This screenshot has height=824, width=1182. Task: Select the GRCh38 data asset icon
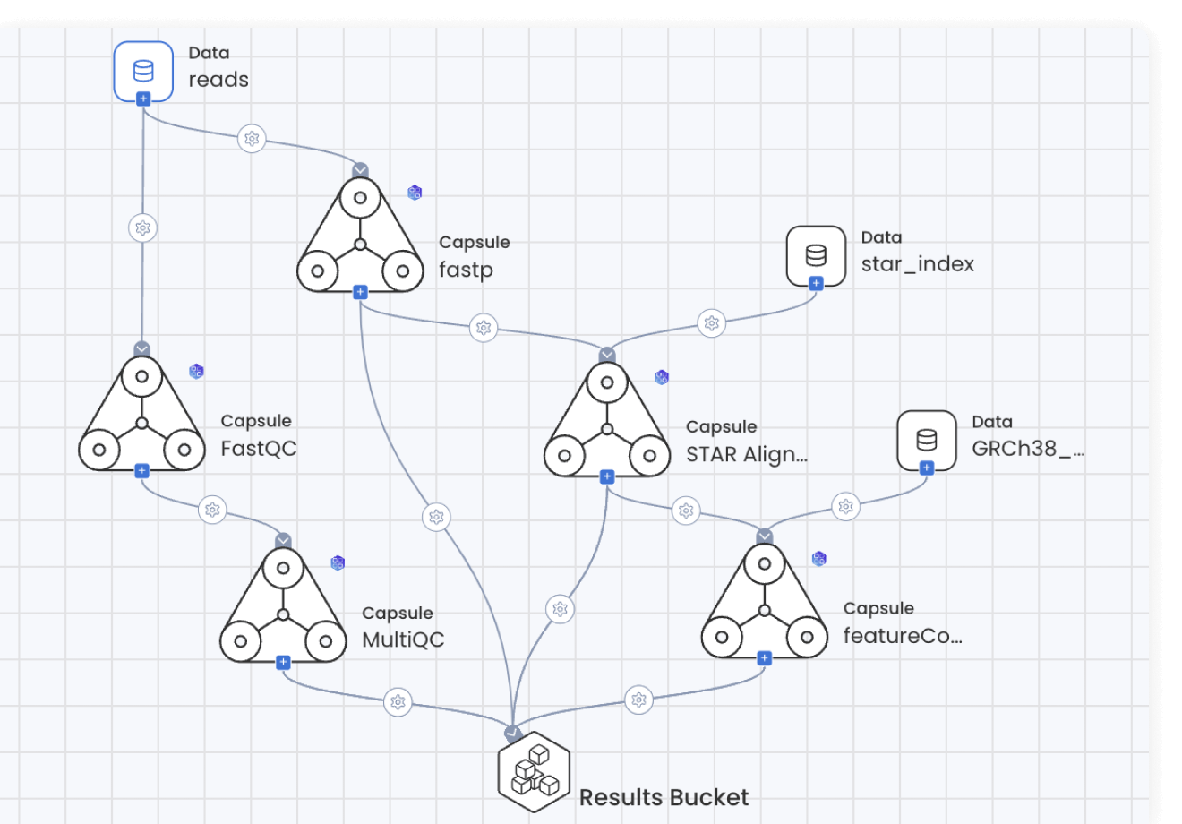[x=927, y=440]
